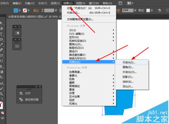Image resolution: width=169 pixels, height=124 pixels.
Task: Select the Blend tool
Action: (x=1, y=77)
